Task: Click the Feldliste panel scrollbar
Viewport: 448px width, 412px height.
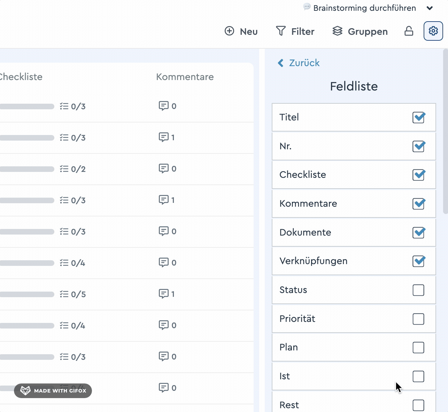Action: point(445,132)
